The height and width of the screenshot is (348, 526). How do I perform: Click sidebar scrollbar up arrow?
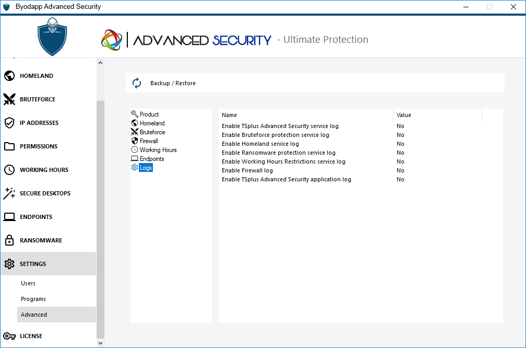(100, 63)
